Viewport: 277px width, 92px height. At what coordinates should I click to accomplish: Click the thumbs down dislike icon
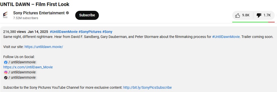(259, 15)
